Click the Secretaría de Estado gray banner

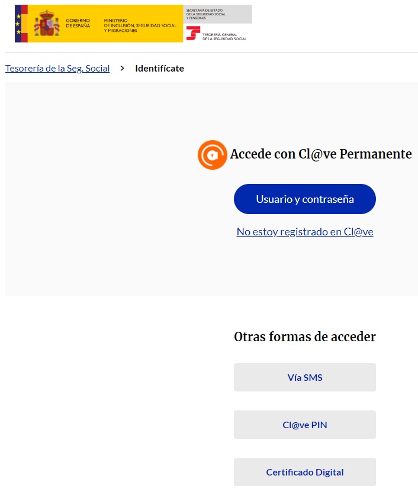click(217, 14)
